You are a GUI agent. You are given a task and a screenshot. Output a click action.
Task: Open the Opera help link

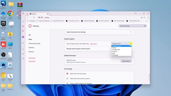pyautogui.click(x=32, y=61)
